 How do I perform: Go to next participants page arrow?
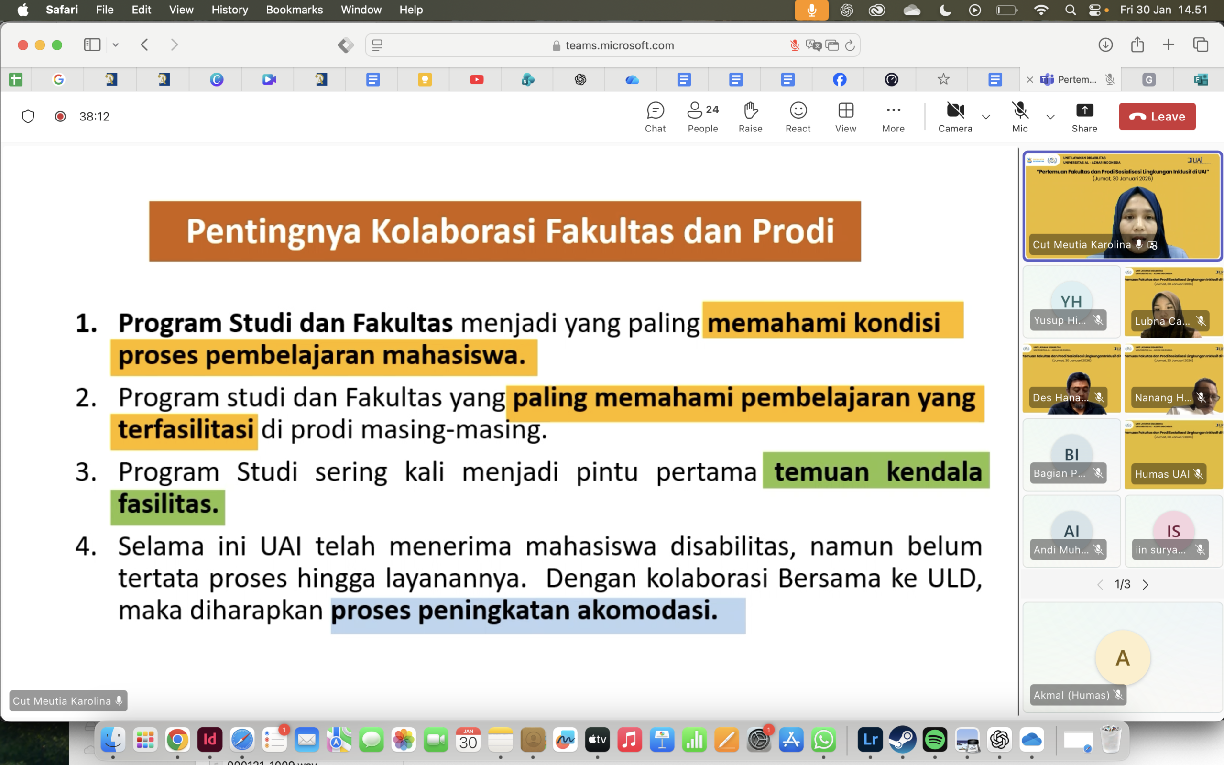pyautogui.click(x=1146, y=585)
